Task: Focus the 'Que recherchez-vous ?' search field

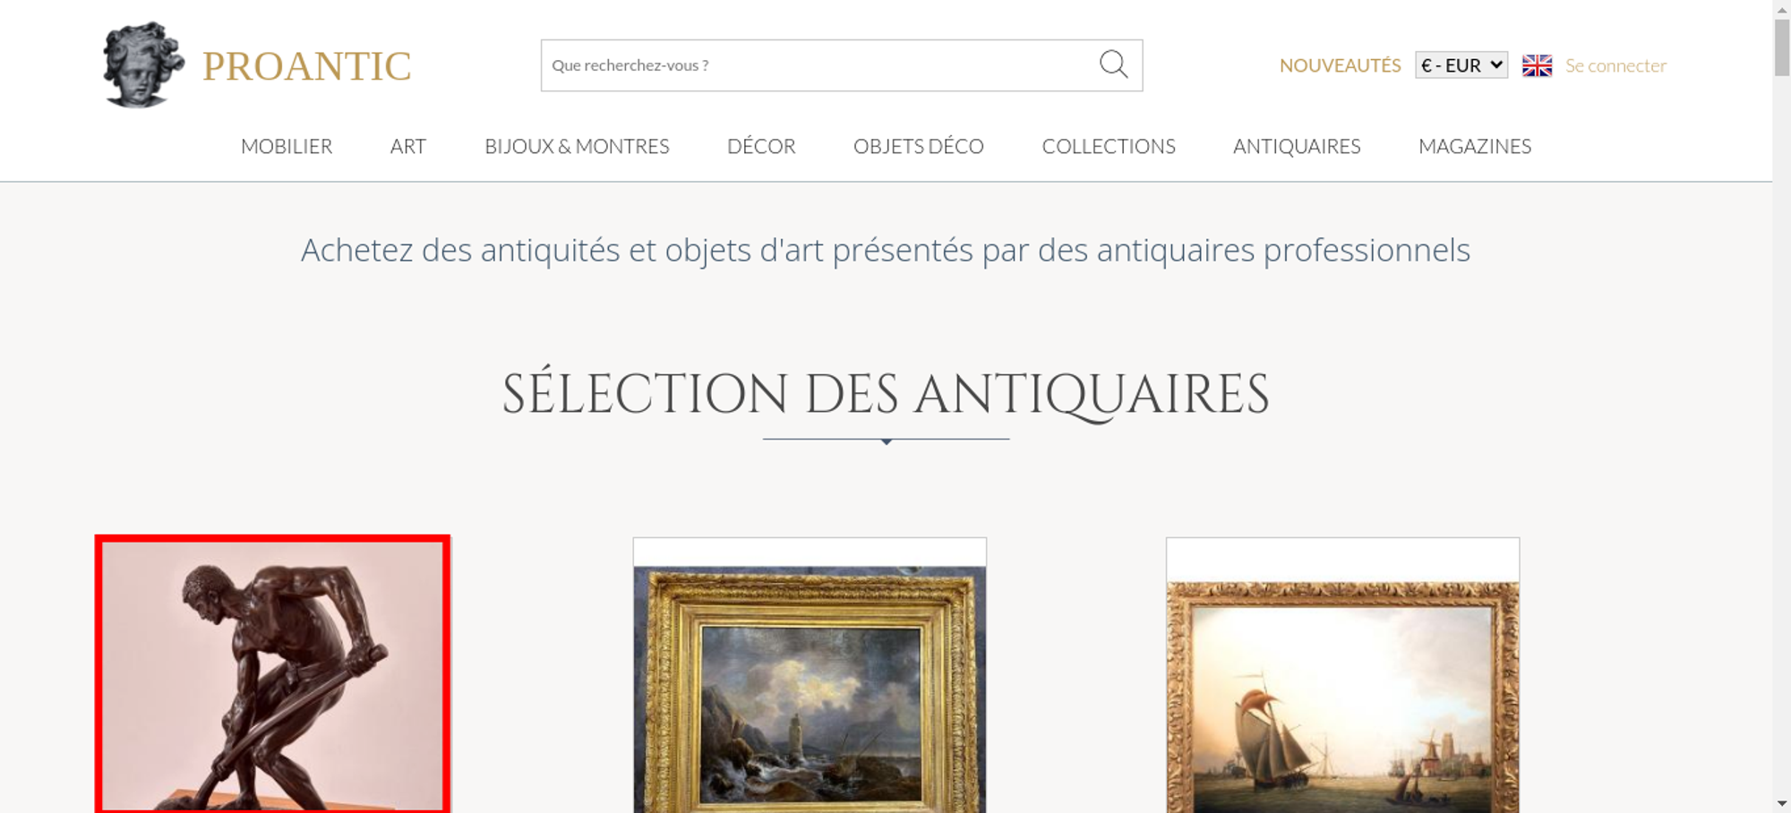Action: [x=815, y=65]
